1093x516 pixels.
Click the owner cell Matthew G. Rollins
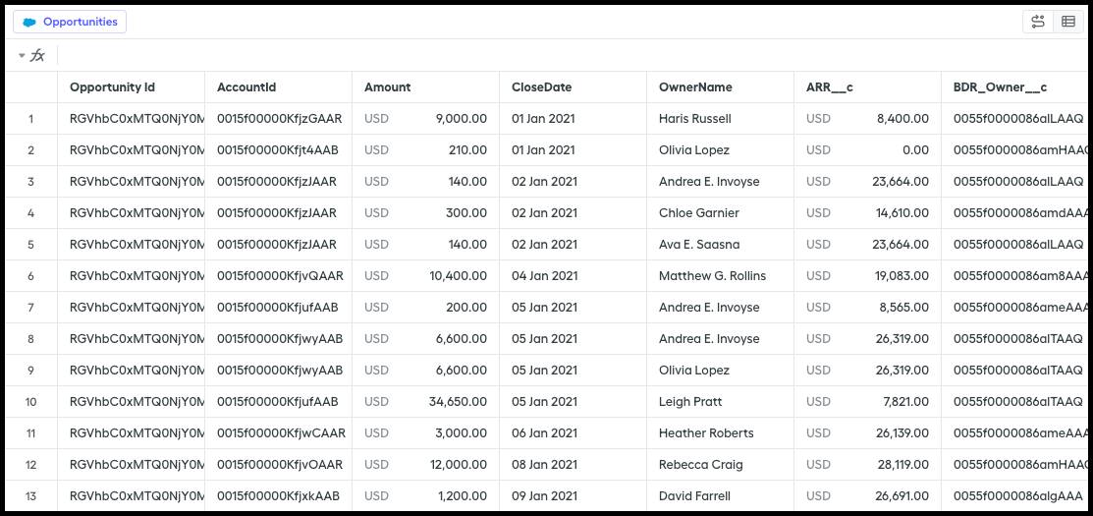(x=721, y=276)
